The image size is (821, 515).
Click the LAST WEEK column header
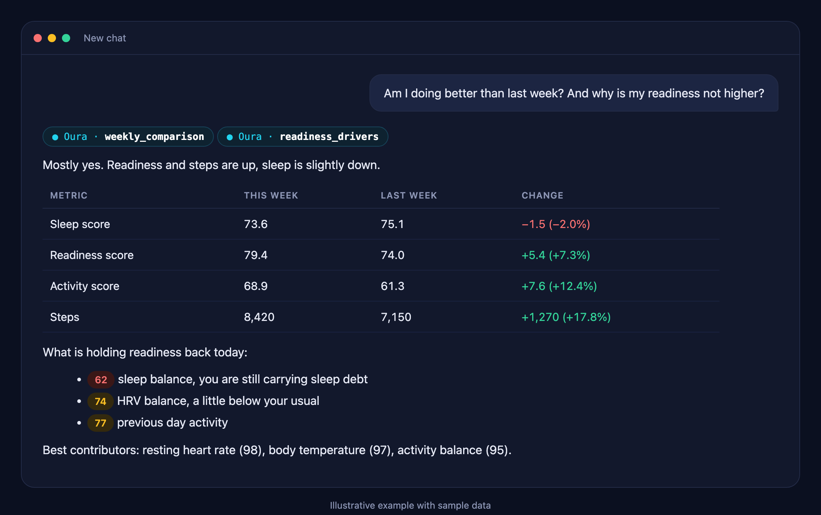point(409,195)
